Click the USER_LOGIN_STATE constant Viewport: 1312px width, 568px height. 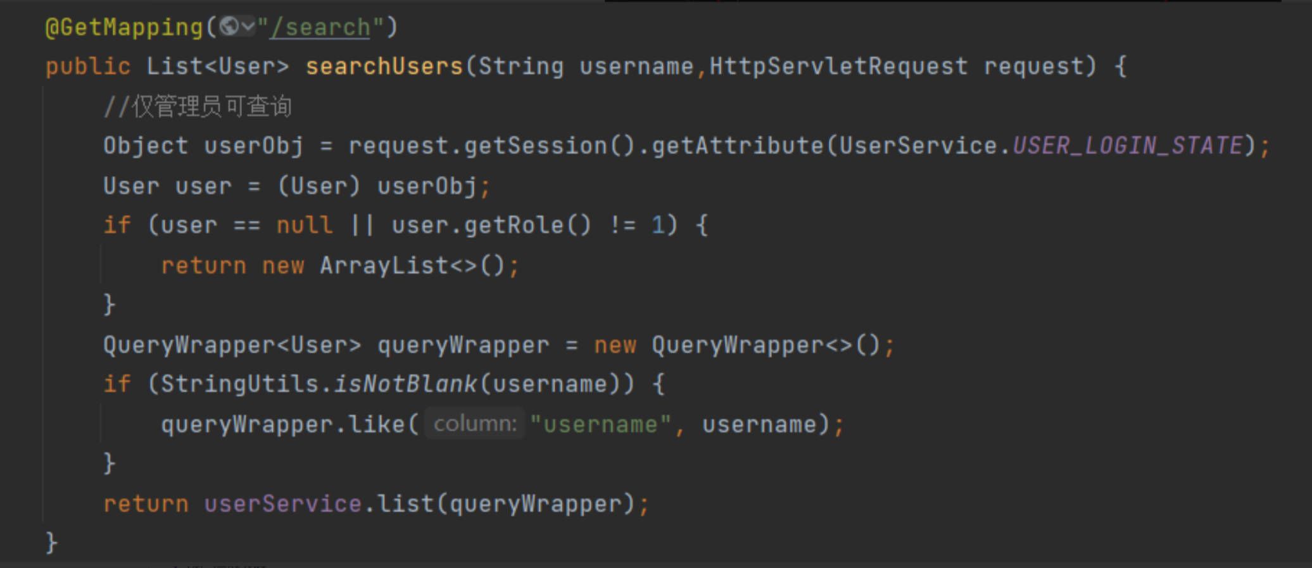1127,146
